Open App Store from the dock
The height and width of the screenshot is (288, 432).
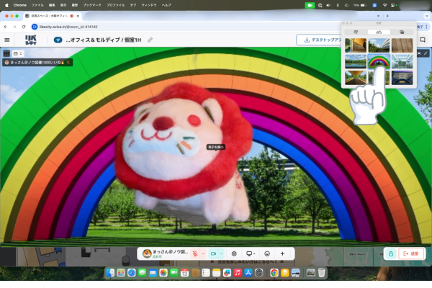coord(248,273)
